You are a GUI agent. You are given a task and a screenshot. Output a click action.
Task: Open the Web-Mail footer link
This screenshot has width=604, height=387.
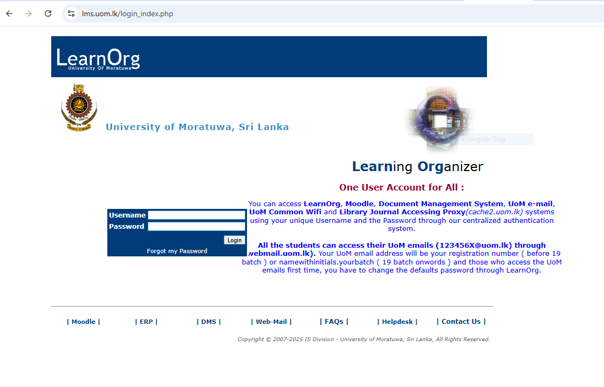pos(271,322)
